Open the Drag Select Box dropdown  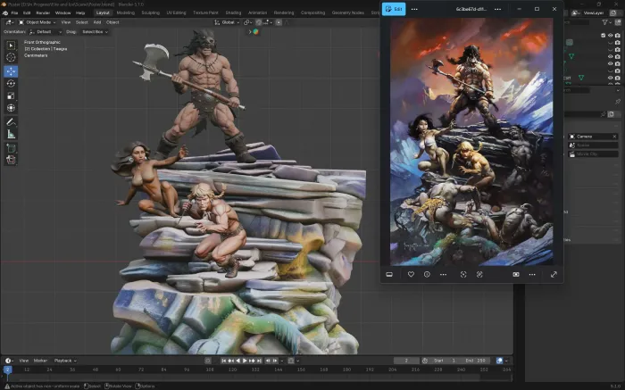click(95, 32)
